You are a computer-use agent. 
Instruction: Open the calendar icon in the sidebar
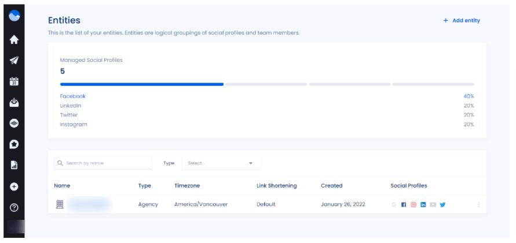tap(14, 81)
